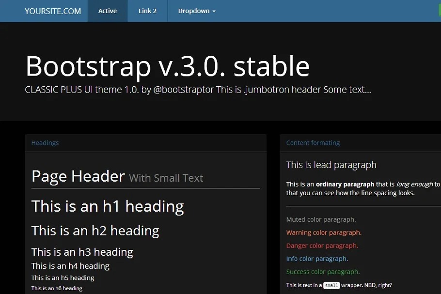Click the YOURSITE.COM brand link
The height and width of the screenshot is (294, 441).
click(53, 11)
